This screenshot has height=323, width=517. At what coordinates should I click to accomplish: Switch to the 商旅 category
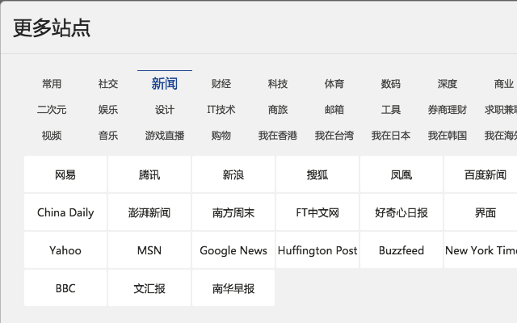pyautogui.click(x=278, y=110)
